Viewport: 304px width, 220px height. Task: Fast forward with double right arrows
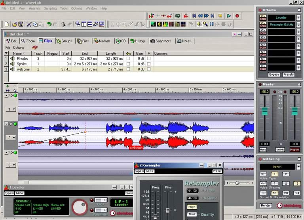(x=207, y=16)
